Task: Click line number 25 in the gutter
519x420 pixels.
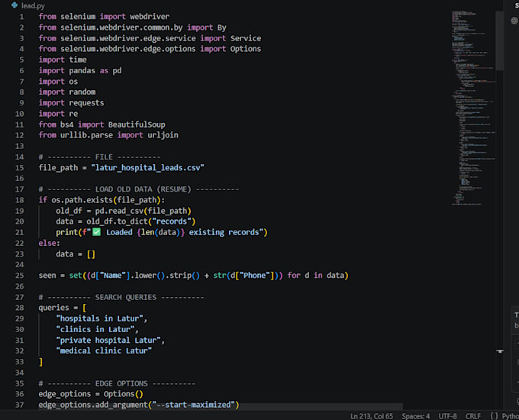Action: (20, 276)
